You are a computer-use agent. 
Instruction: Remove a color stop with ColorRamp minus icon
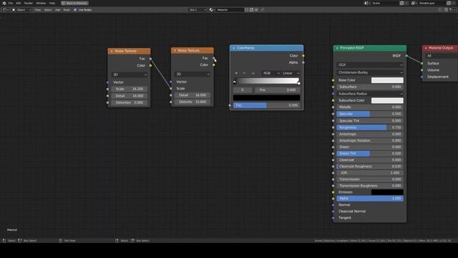point(245,73)
